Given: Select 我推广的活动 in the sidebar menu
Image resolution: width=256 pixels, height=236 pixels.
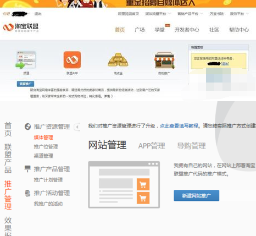Looking at the screenshot, I should (x=48, y=204).
